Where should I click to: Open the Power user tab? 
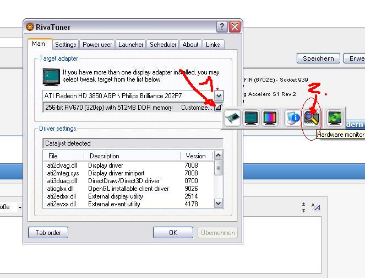point(97,45)
